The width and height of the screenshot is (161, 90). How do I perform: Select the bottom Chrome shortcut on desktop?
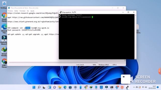[x=4, y=63]
